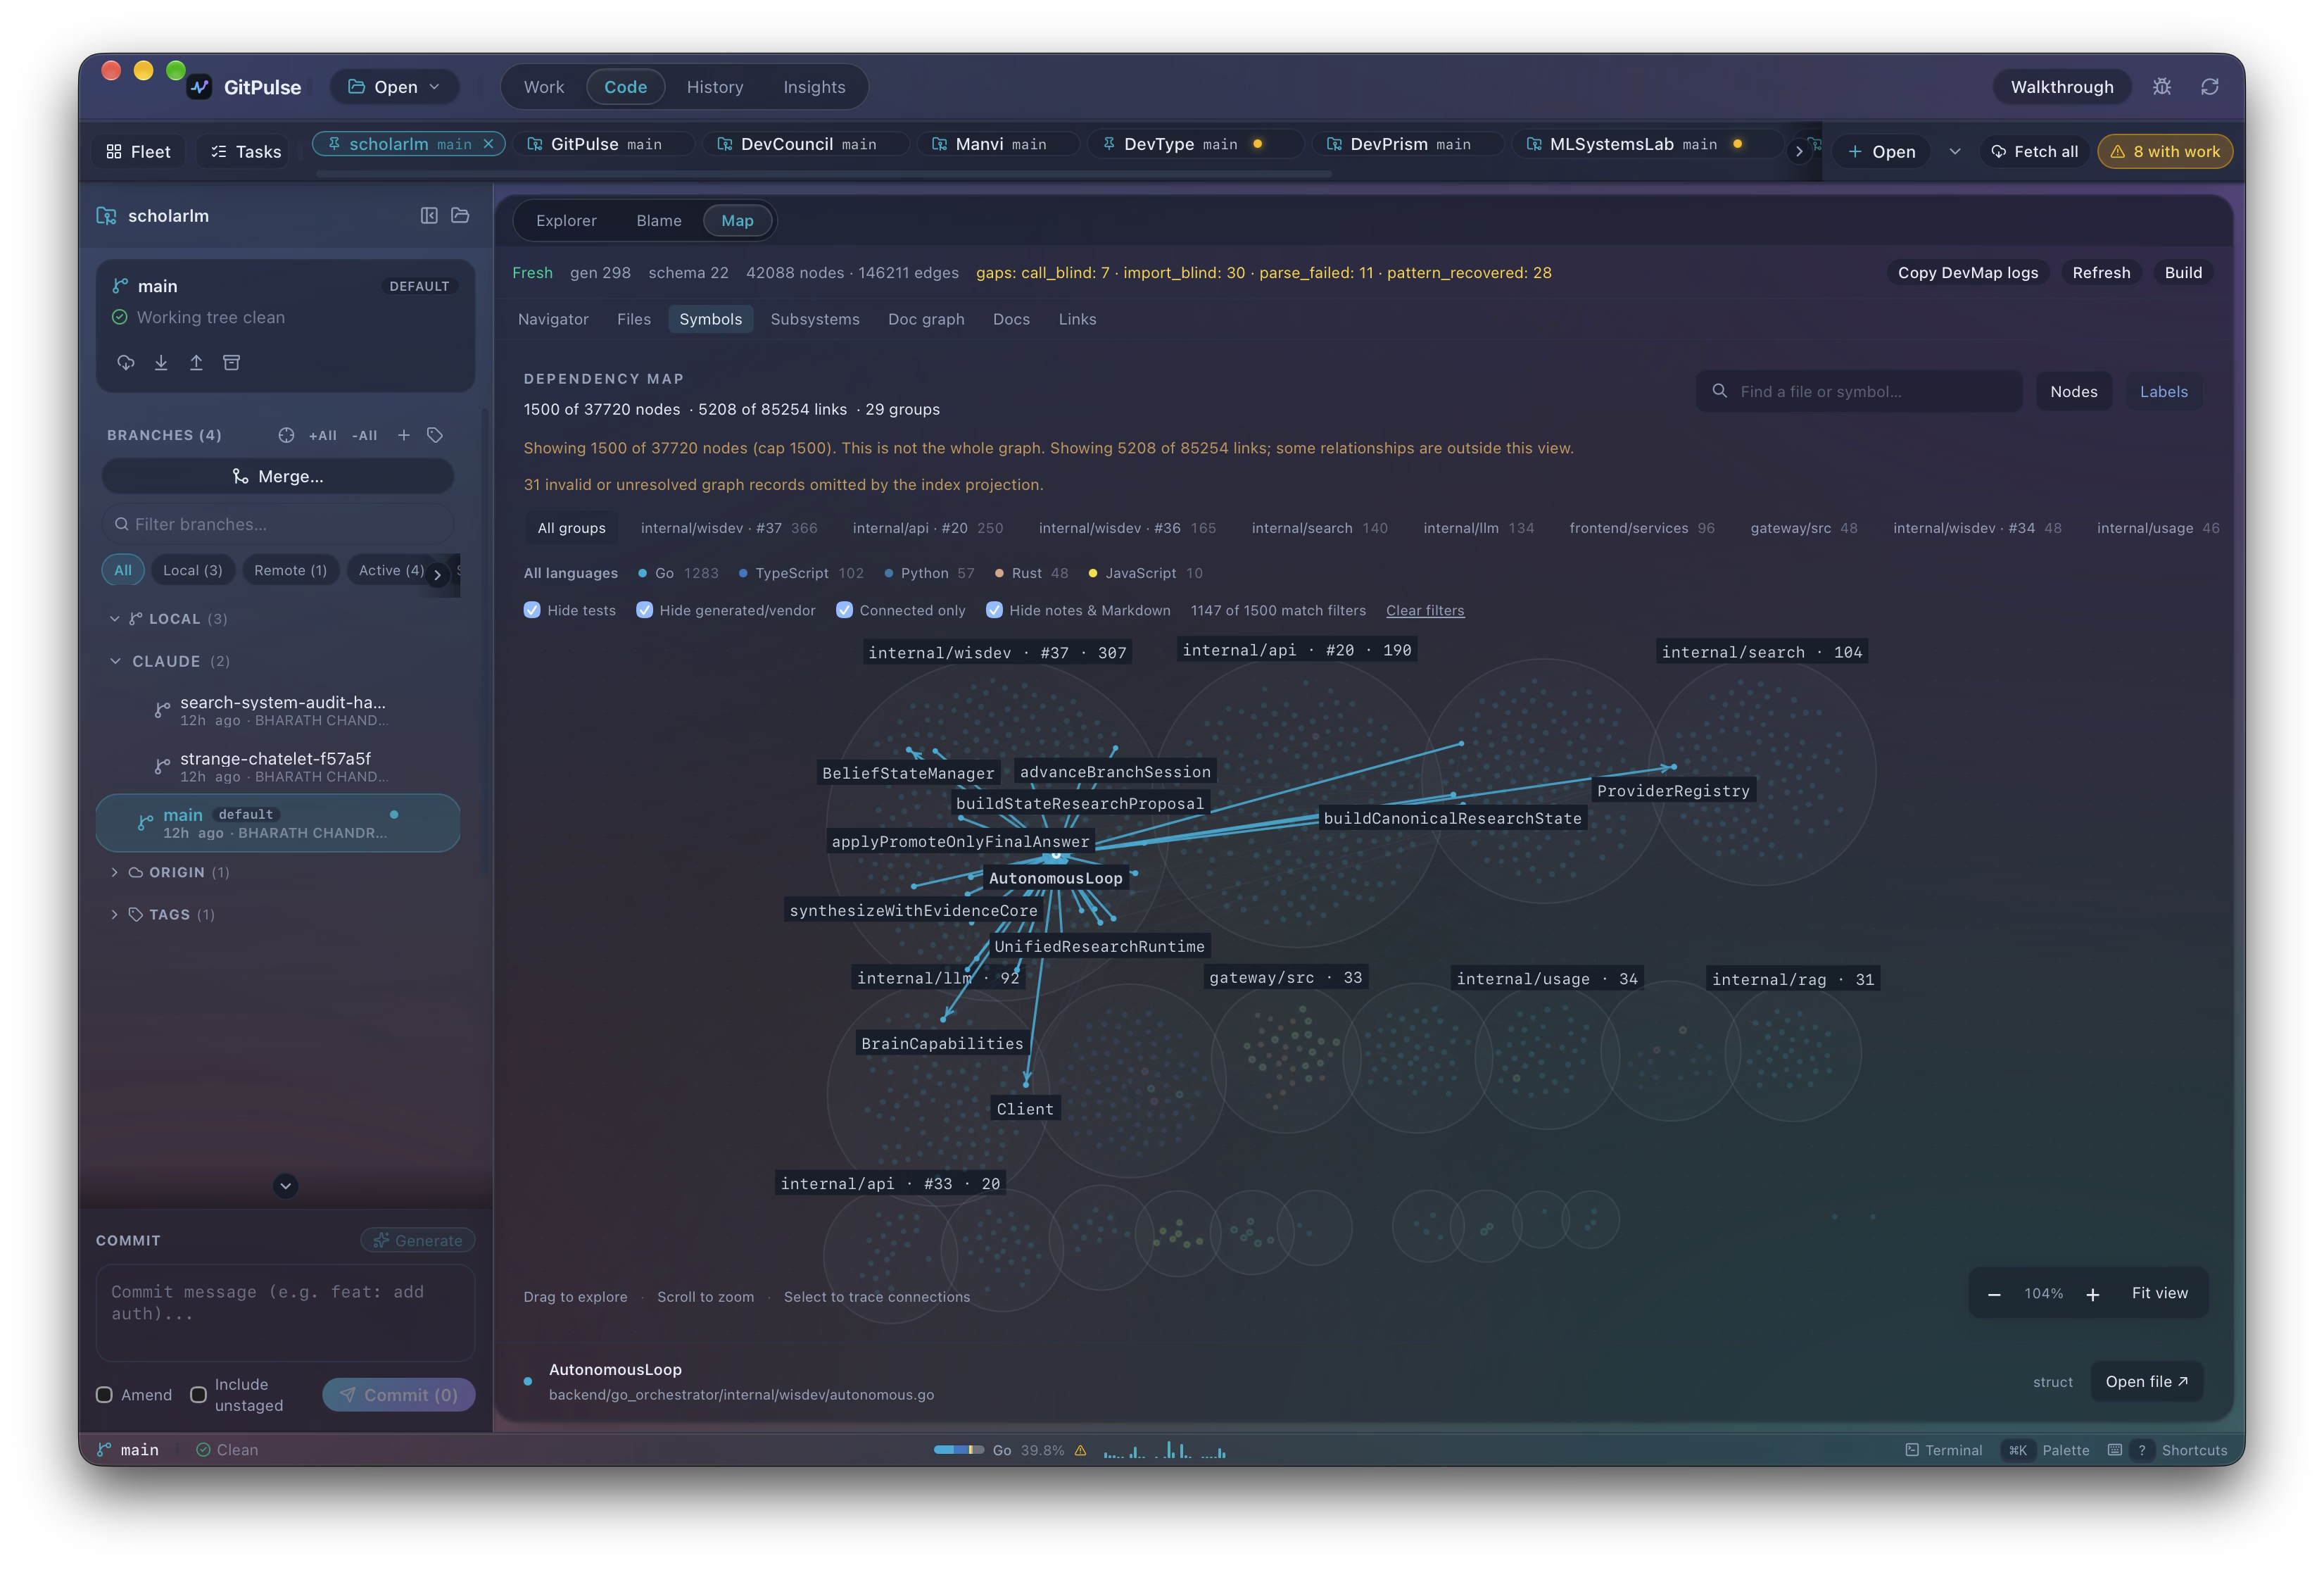
Task: Open the Doc graph tab
Action: pos(925,319)
